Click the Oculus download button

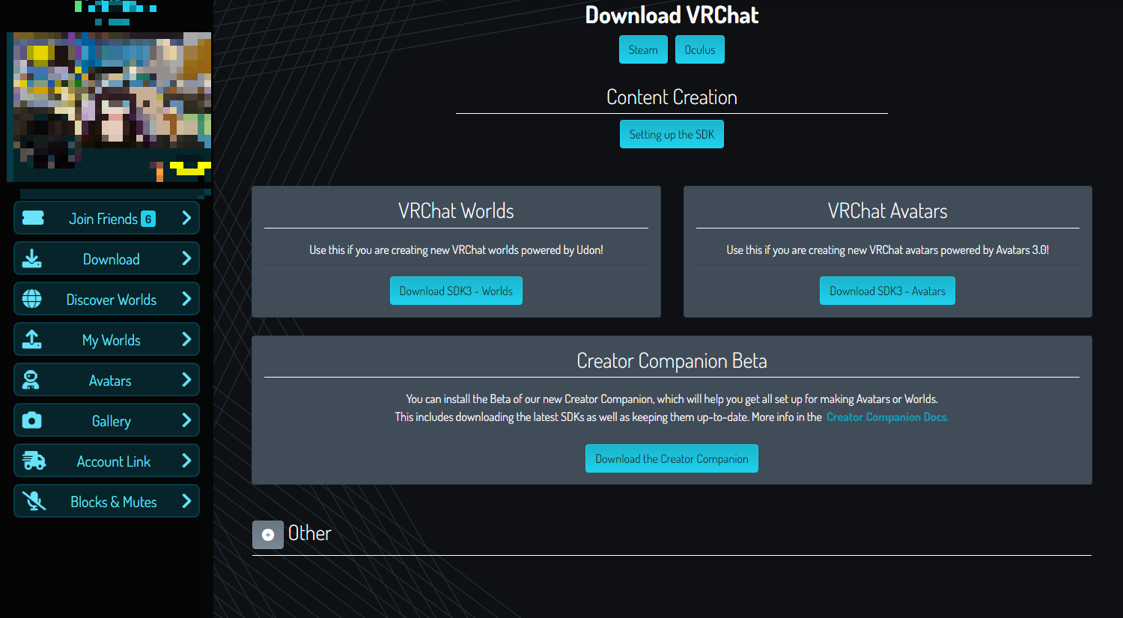[x=700, y=49]
